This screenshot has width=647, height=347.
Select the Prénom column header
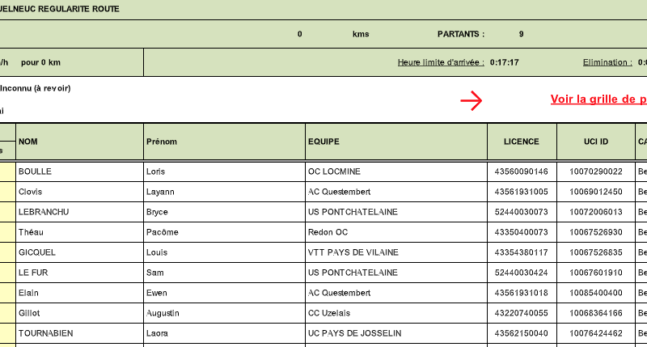(x=162, y=142)
